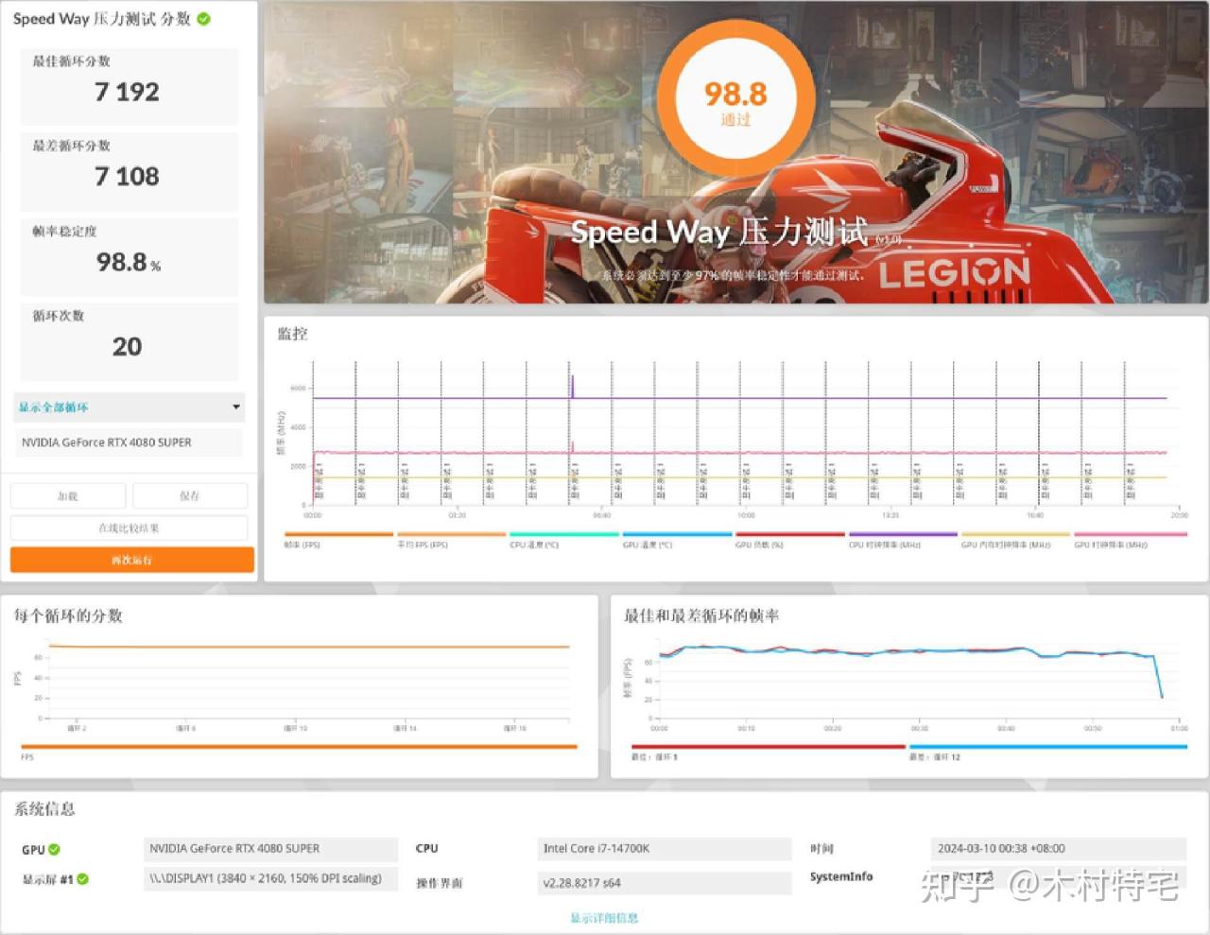The height and width of the screenshot is (935, 1210).
Task: Click the loop count value 20
Action: (127, 347)
